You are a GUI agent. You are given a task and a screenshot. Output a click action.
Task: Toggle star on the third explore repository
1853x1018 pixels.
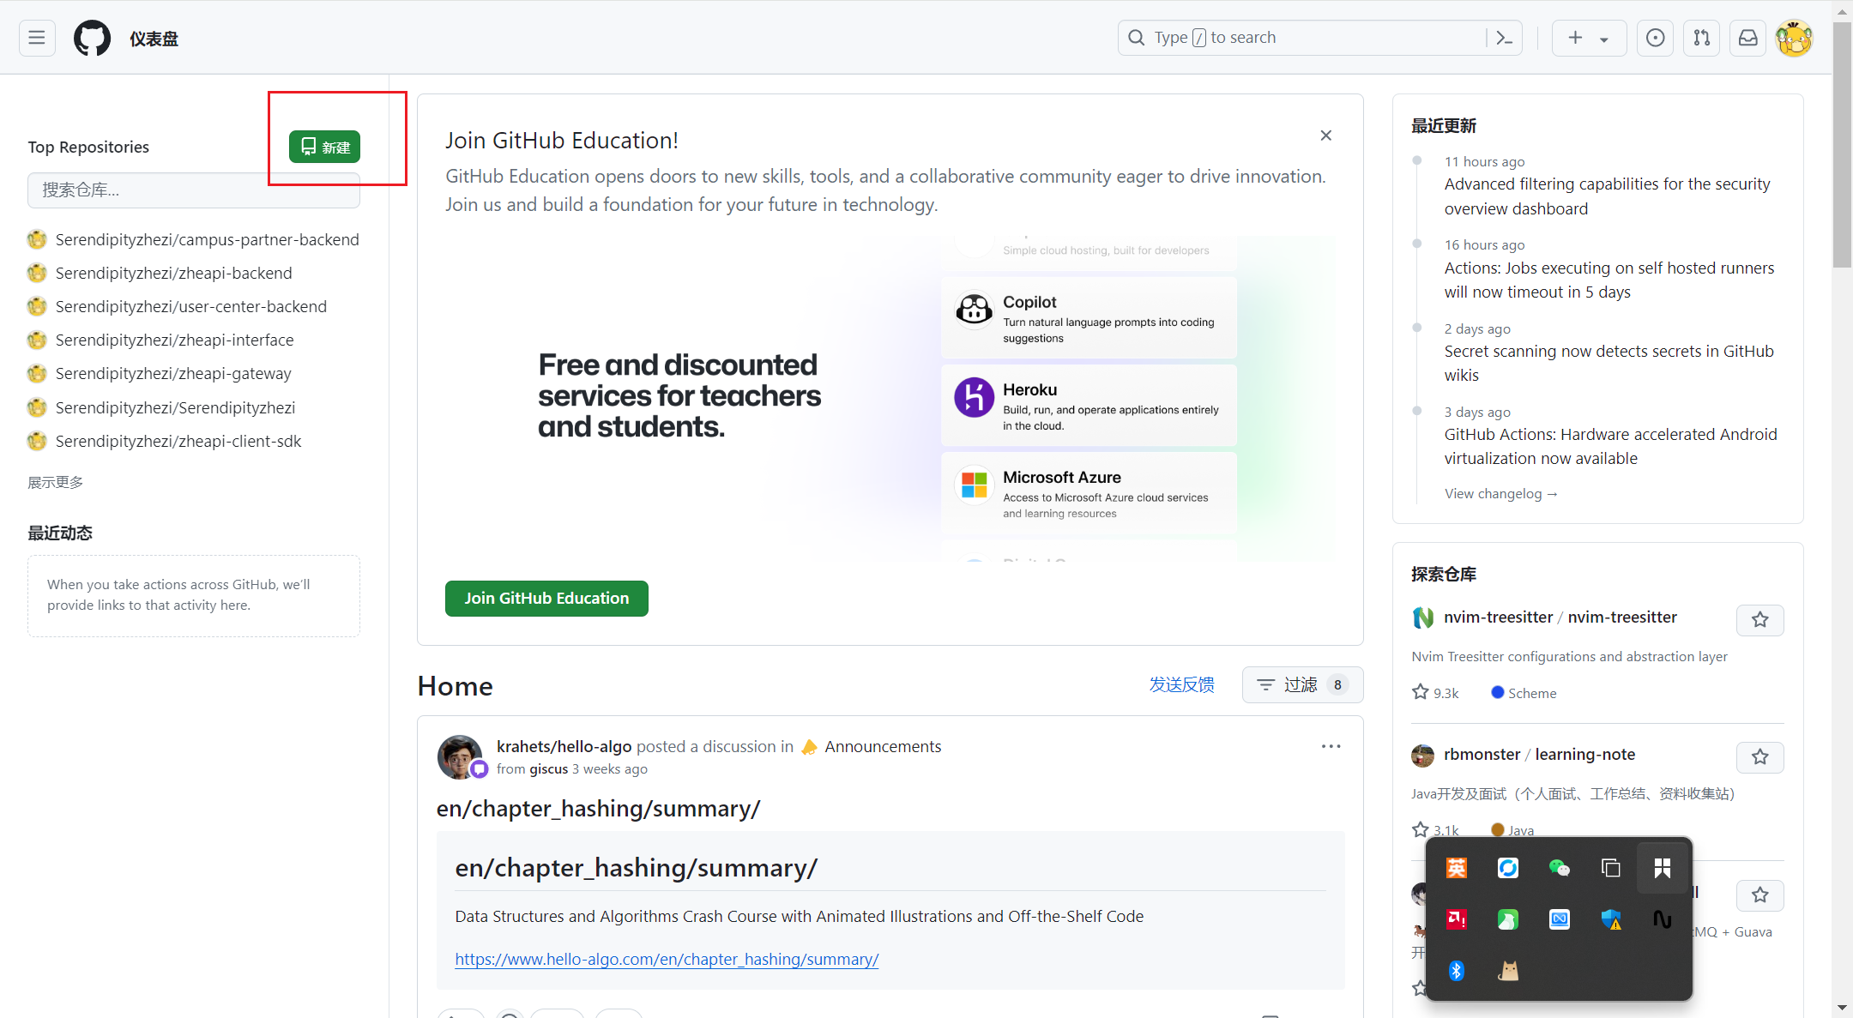point(1761,894)
